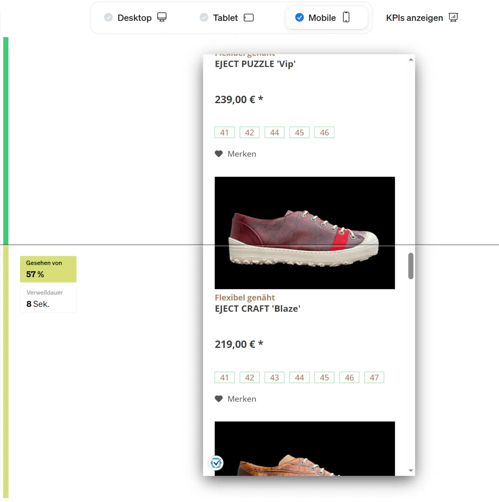Enable the Tablet view checkmark toggle

tap(204, 17)
